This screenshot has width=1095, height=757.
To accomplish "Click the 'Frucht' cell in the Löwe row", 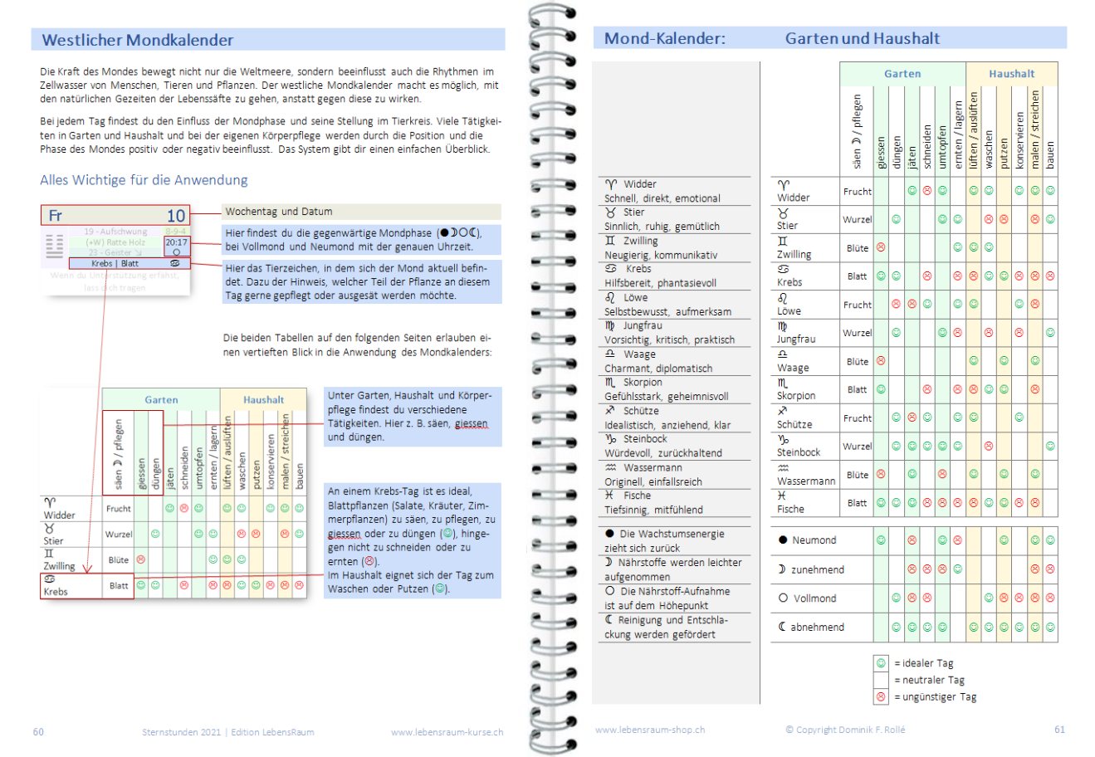I will coord(857,305).
